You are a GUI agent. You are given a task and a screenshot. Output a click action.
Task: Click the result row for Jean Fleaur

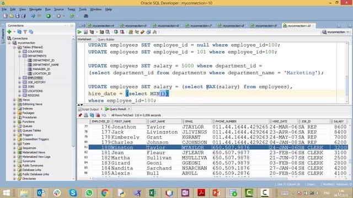click(218, 153)
